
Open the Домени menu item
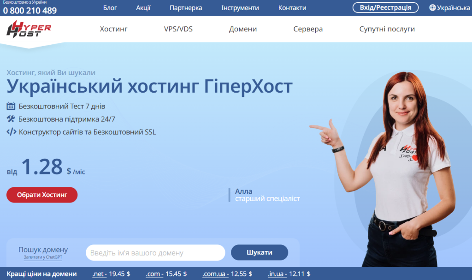click(243, 29)
